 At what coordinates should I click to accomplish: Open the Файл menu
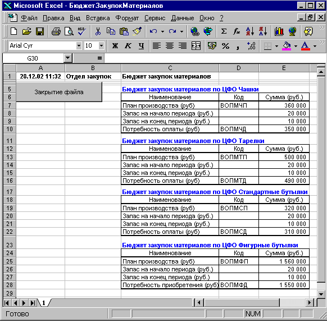click(29, 18)
